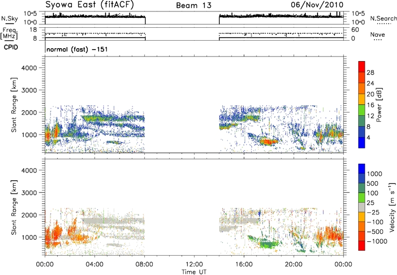Image resolution: width=397 pixels, height=275 pixels.
Task: Click "Slant Range [km]" label of velocity panel
Action: click(14, 207)
